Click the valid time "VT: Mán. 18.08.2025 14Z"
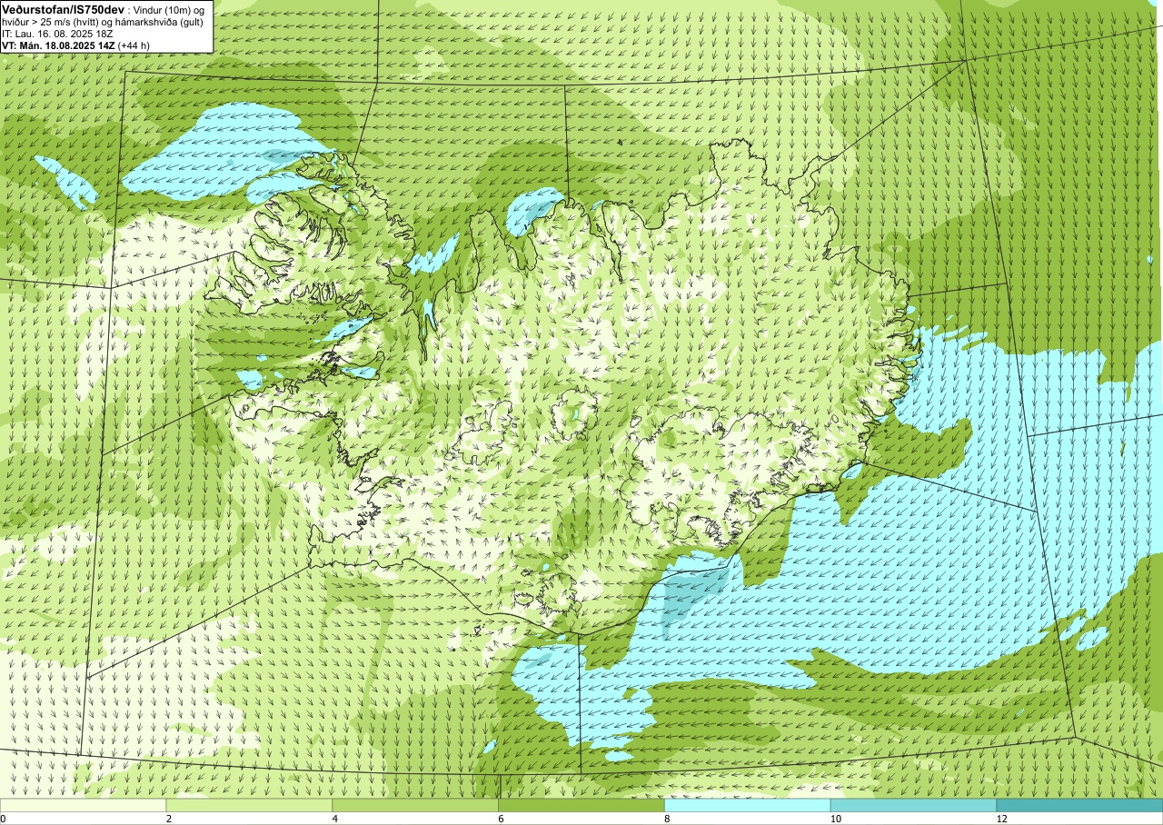 pyautogui.click(x=58, y=45)
